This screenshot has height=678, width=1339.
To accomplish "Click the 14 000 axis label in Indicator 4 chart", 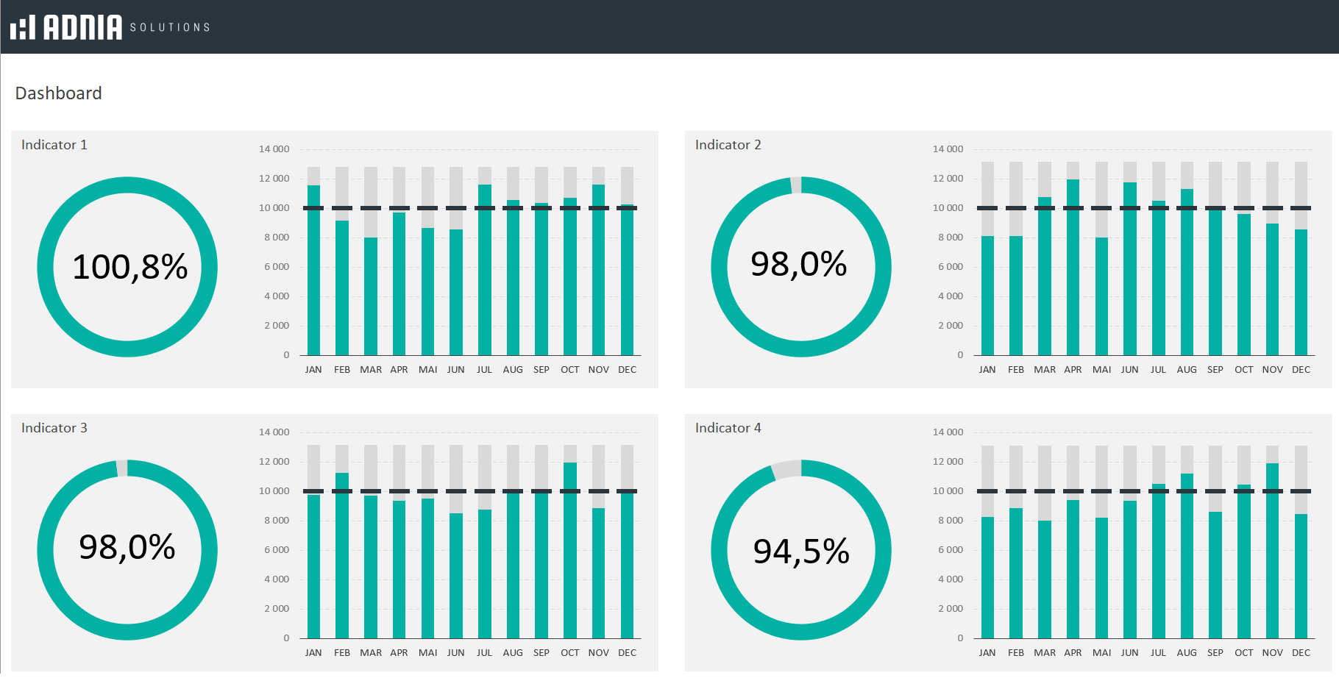I will pyautogui.click(x=948, y=432).
